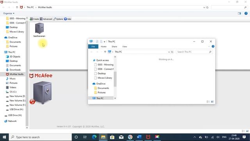Click the up arrow in McAfee Vaults window

pos(17,7)
